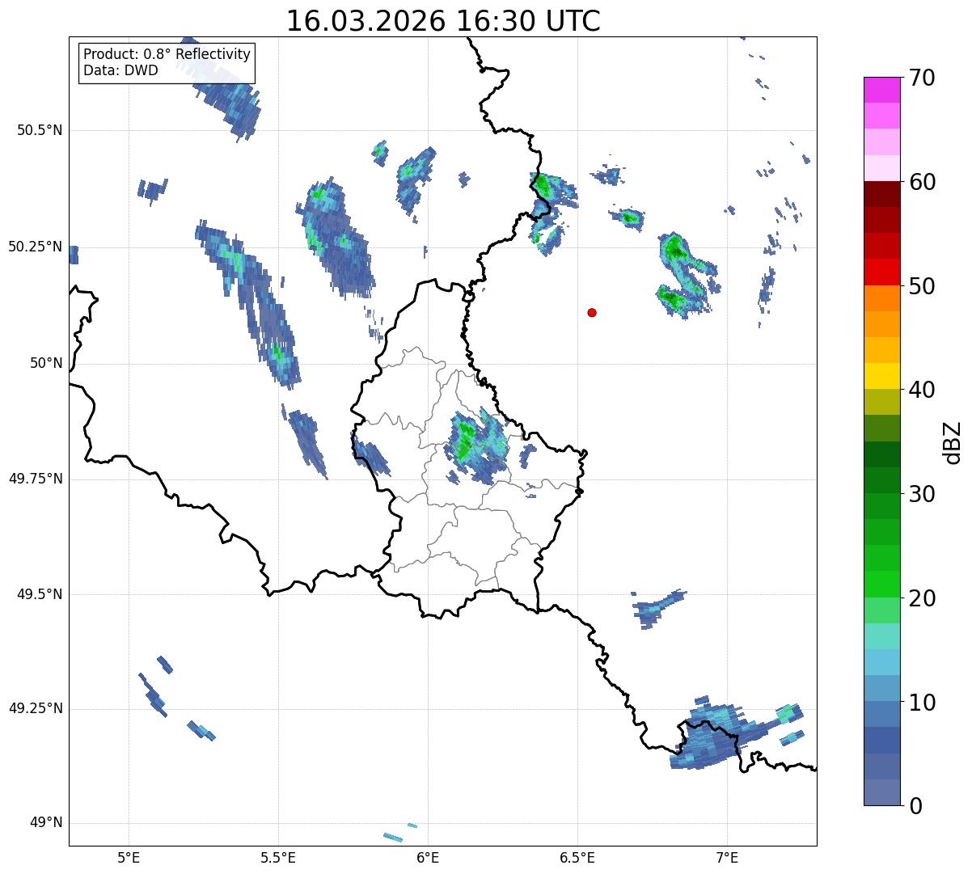Screen dimensions: 972x874
Task: Click the colorbar tick label '50'
Action: click(923, 286)
